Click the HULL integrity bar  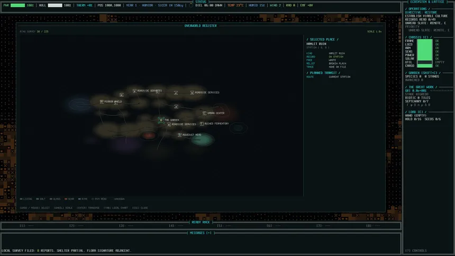[55, 5]
